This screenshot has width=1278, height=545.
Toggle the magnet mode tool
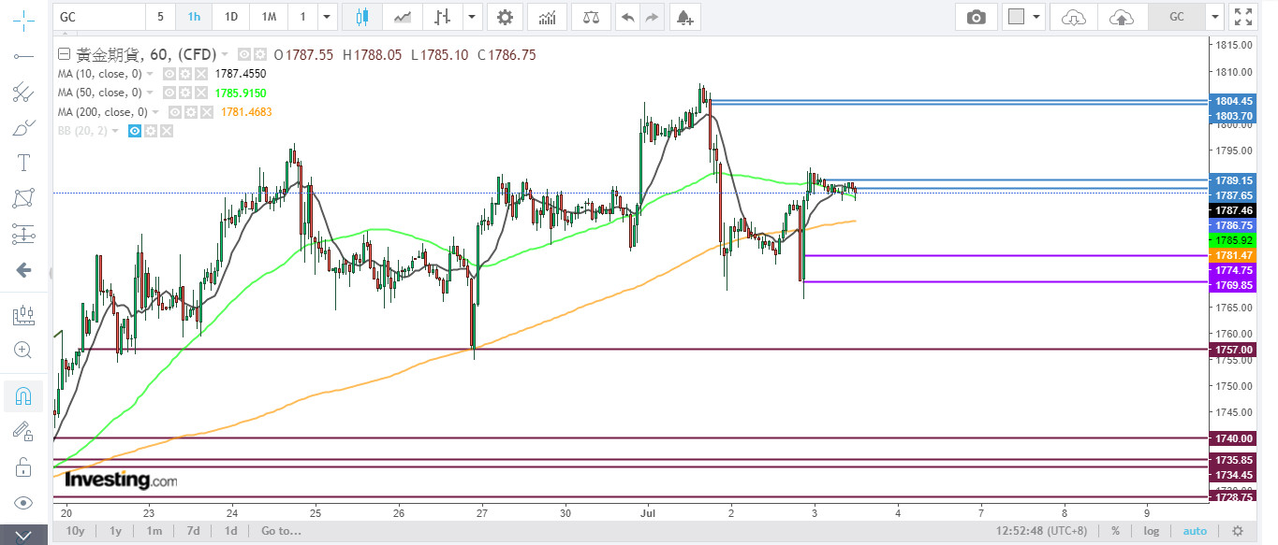click(x=23, y=396)
